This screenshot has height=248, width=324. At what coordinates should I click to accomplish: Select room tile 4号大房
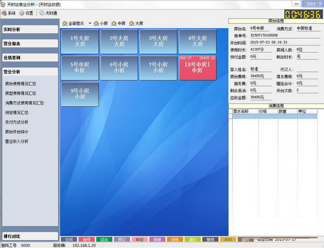pyautogui.click(x=197, y=42)
